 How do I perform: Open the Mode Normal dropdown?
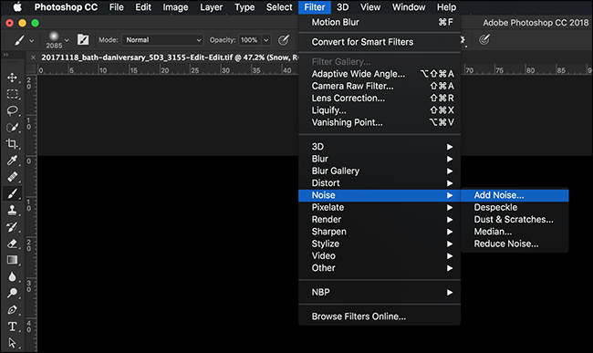(162, 40)
